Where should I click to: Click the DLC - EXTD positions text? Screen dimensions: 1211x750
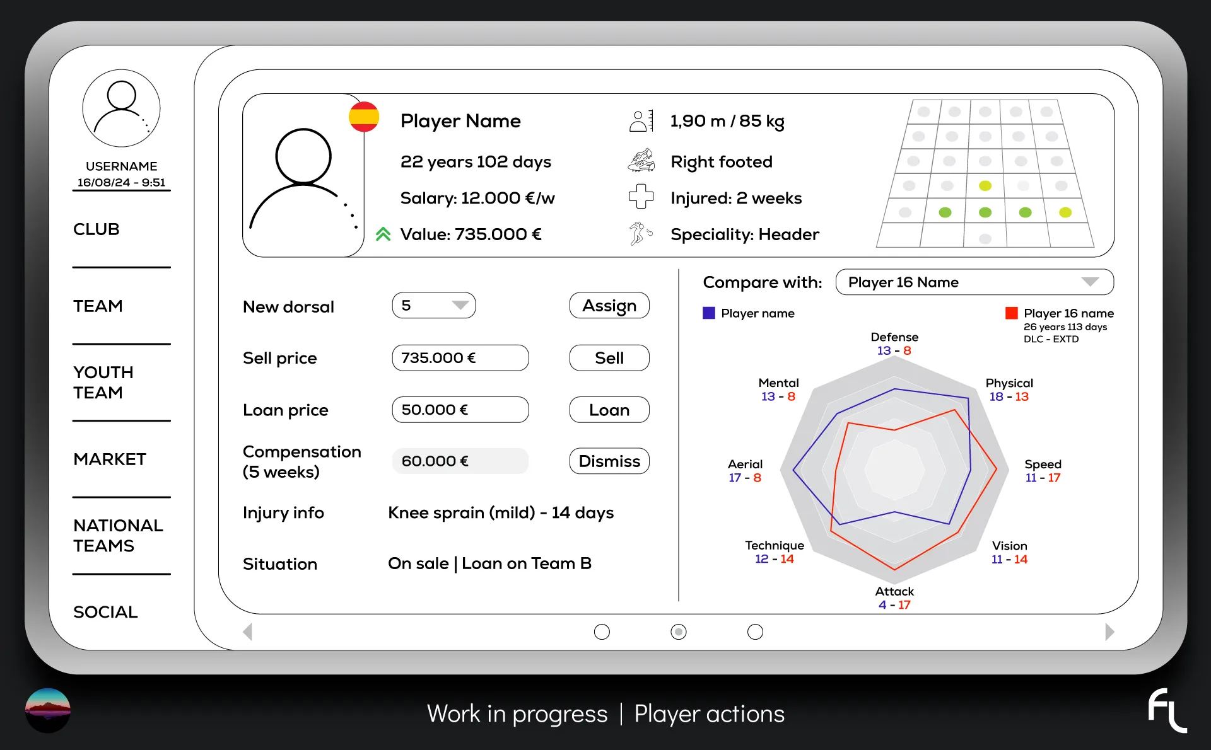click(x=1051, y=339)
